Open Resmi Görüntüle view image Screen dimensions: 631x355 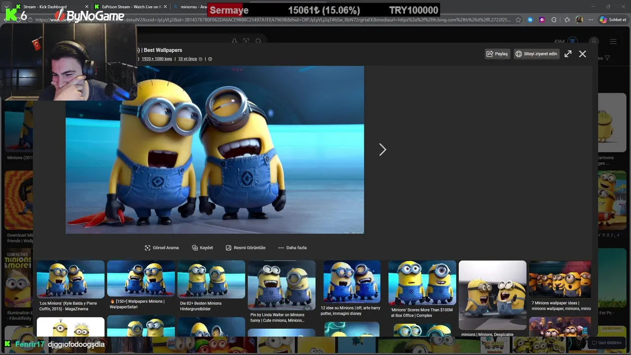pyautogui.click(x=245, y=248)
